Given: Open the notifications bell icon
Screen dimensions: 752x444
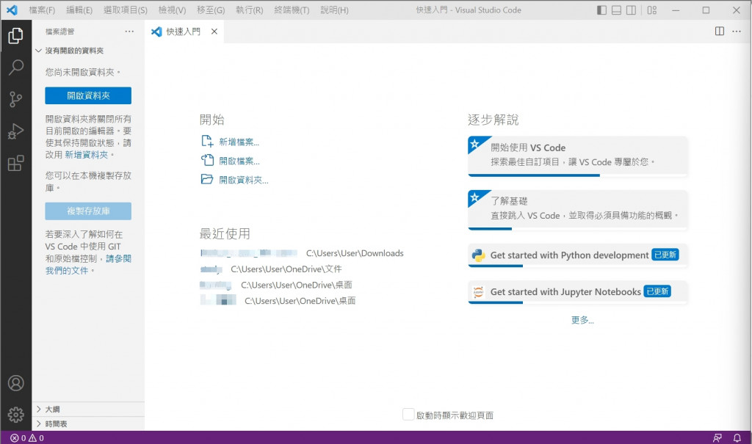Looking at the screenshot, I should tap(737, 438).
